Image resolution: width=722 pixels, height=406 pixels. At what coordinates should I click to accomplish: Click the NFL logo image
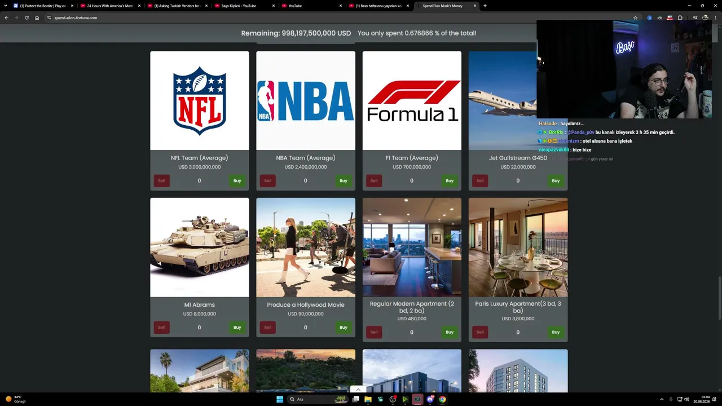point(200,101)
